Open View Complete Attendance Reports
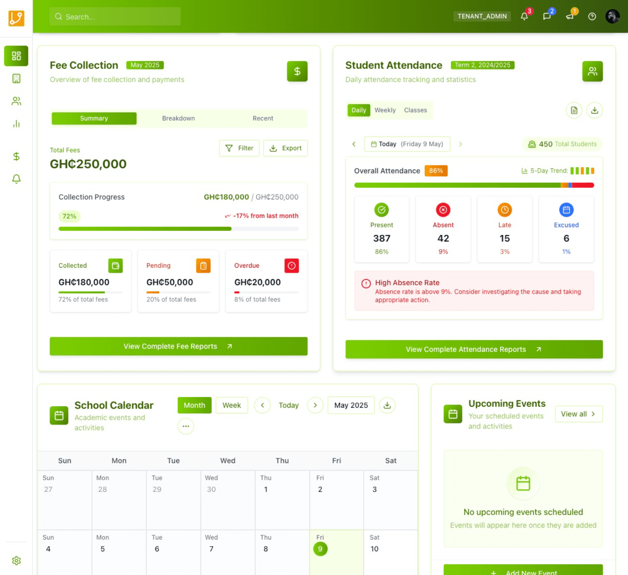The image size is (628, 575). pos(474,349)
